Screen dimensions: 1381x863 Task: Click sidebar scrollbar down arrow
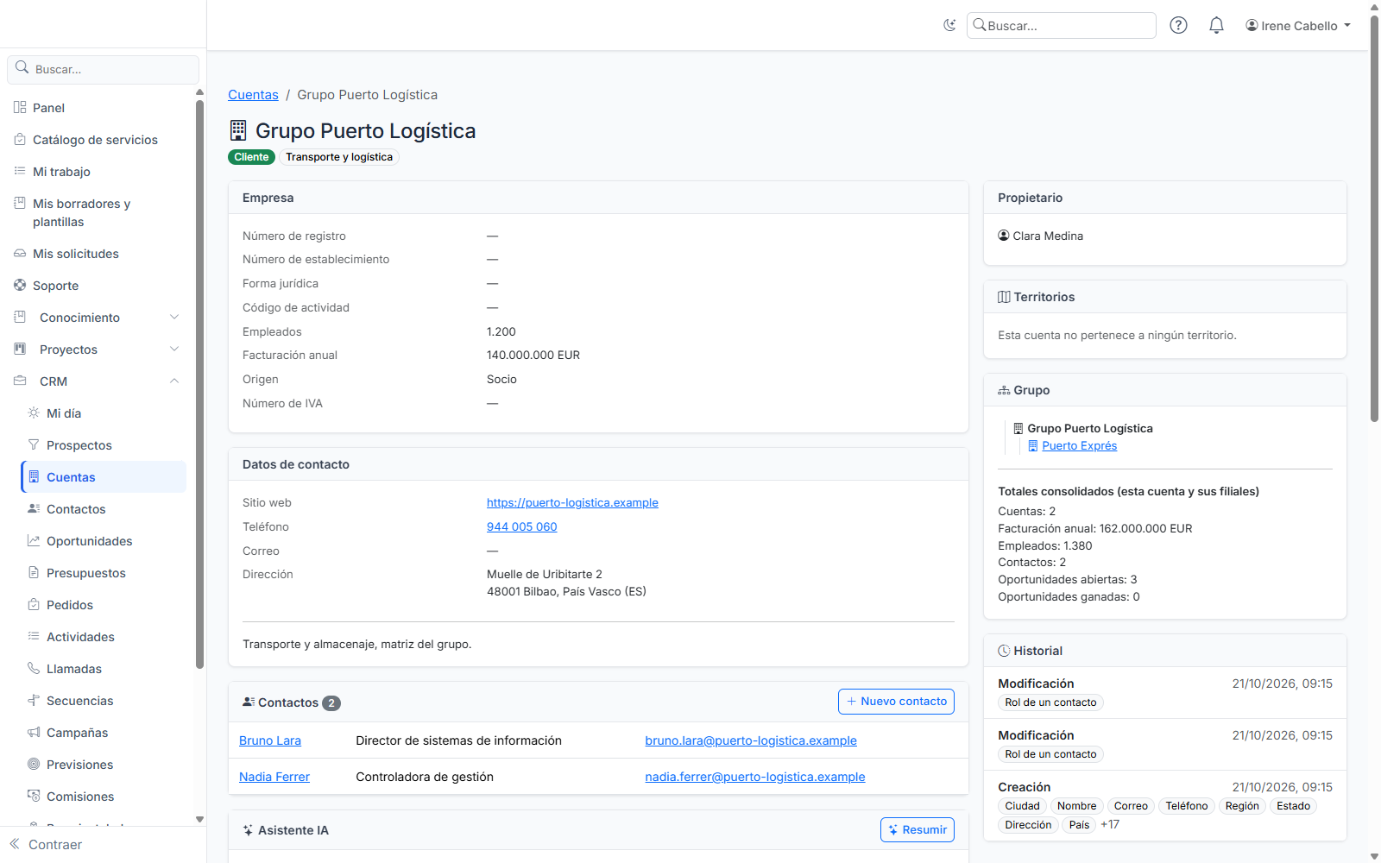pyautogui.click(x=200, y=820)
